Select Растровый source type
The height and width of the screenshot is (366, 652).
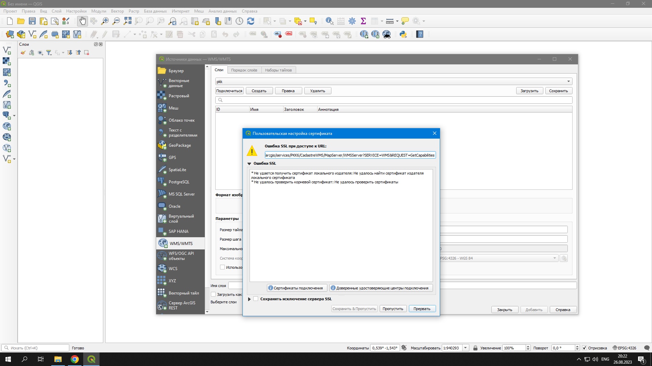[x=181, y=96]
